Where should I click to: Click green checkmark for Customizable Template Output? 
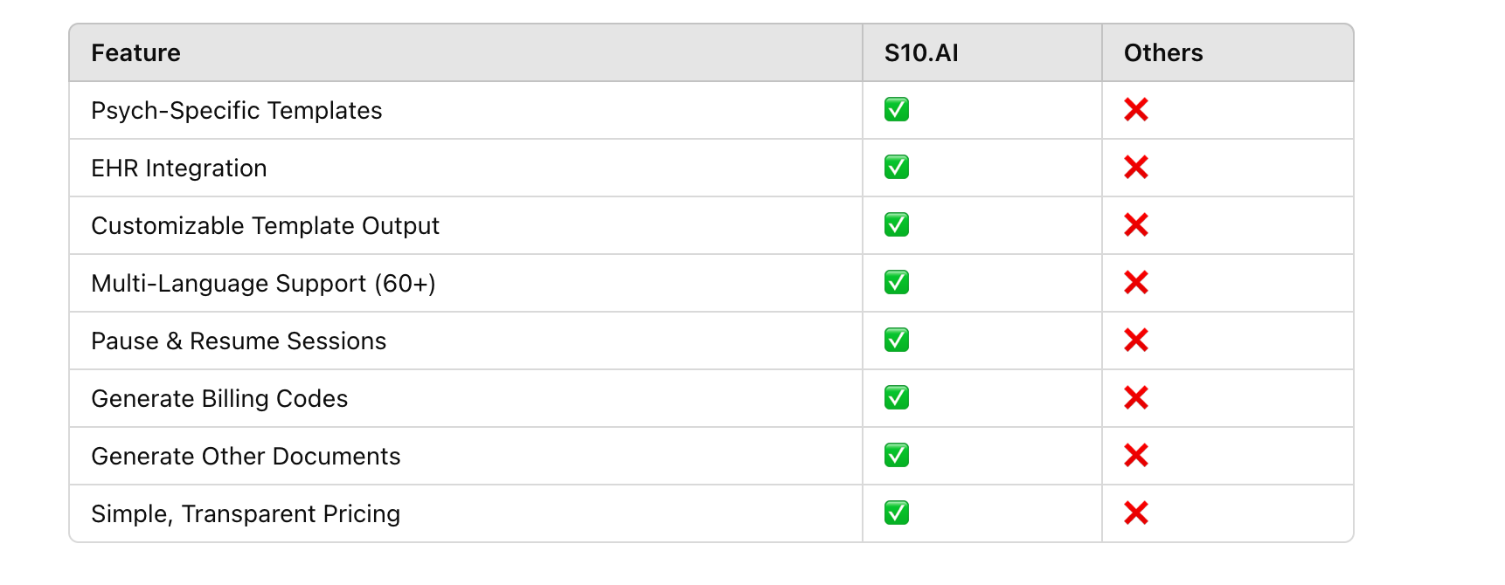(897, 225)
